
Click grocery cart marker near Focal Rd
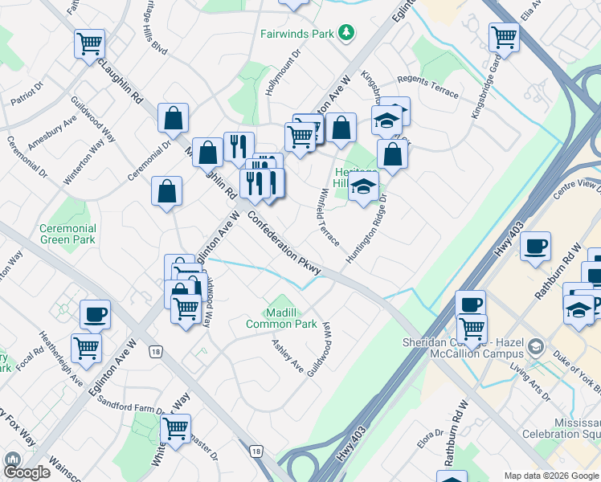pos(86,349)
